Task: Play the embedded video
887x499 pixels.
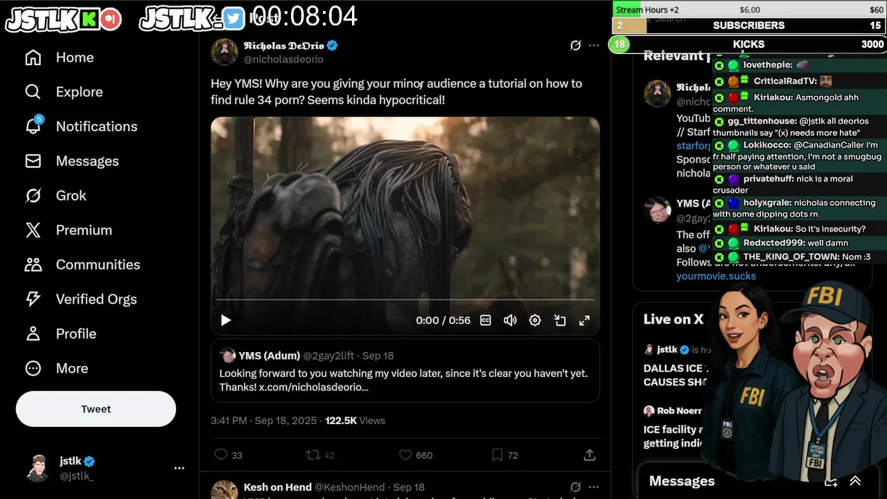Action: tap(225, 320)
